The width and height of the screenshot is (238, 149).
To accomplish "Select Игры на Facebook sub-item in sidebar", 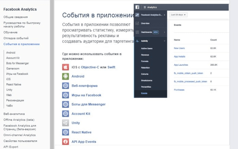I will pyautogui.click(x=17, y=74).
